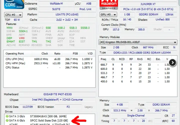The height and width of the screenshot is (125, 180).
Task: Click the module clock 667 MHz field
Action: 148,47
